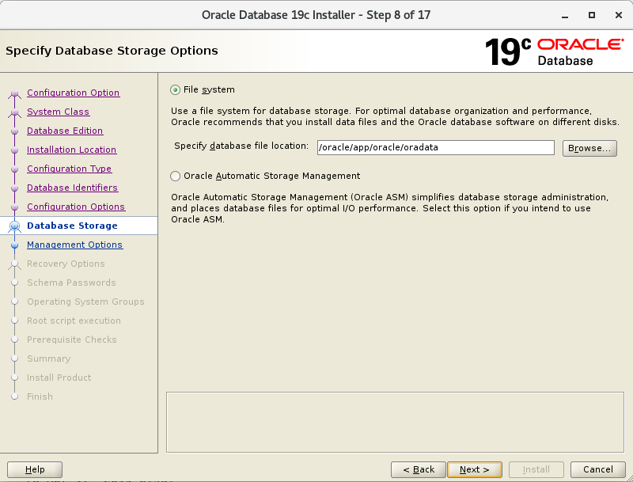Go to Management Options step
633x482 pixels.
click(x=74, y=245)
